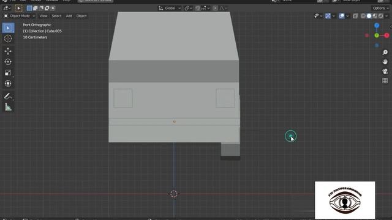Select the Cursor tool

point(8,38)
